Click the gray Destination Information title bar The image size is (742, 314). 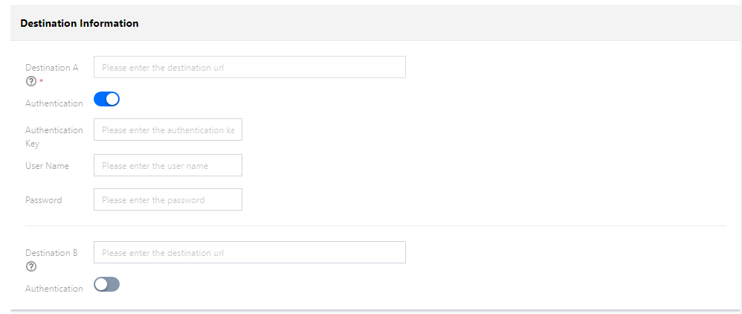click(446, 23)
